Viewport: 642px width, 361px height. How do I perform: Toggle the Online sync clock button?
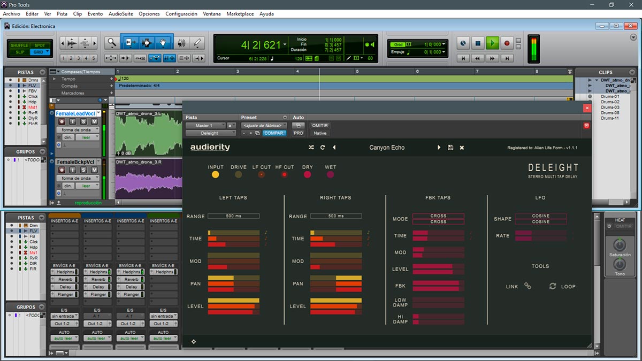coord(463,43)
